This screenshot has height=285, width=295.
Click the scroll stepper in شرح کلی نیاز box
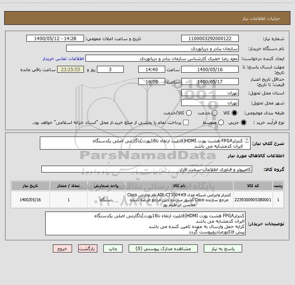[247, 140]
